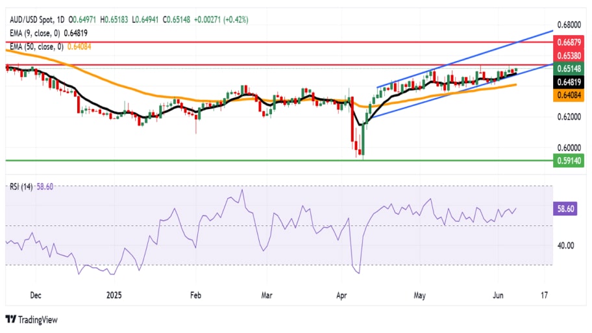Click the green 0.59140 horizontal support line
The height and width of the screenshot is (333, 592).
coord(279,160)
